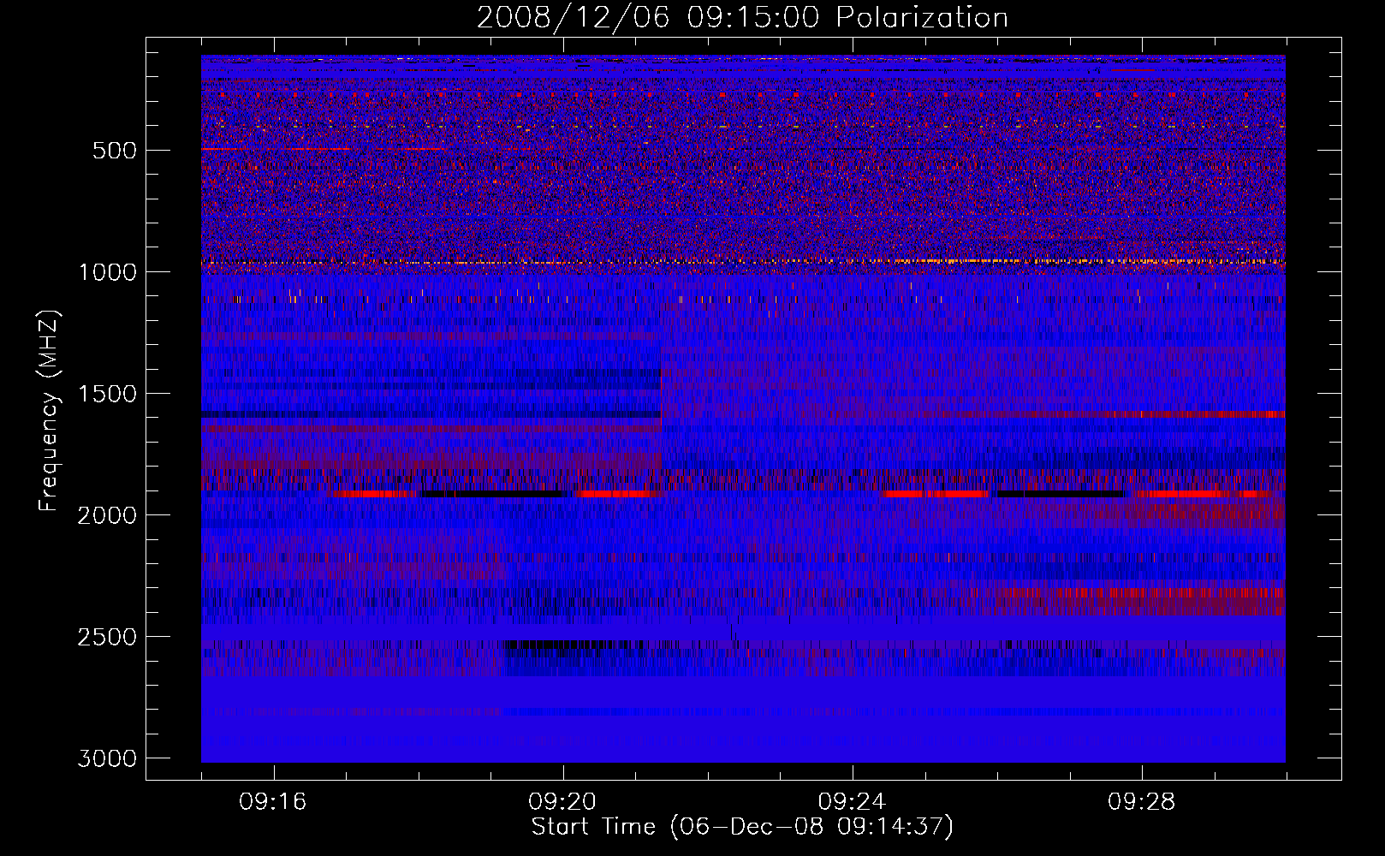Click the 2000 frequency tick label
This screenshot has height=856, width=1385.
107,515
